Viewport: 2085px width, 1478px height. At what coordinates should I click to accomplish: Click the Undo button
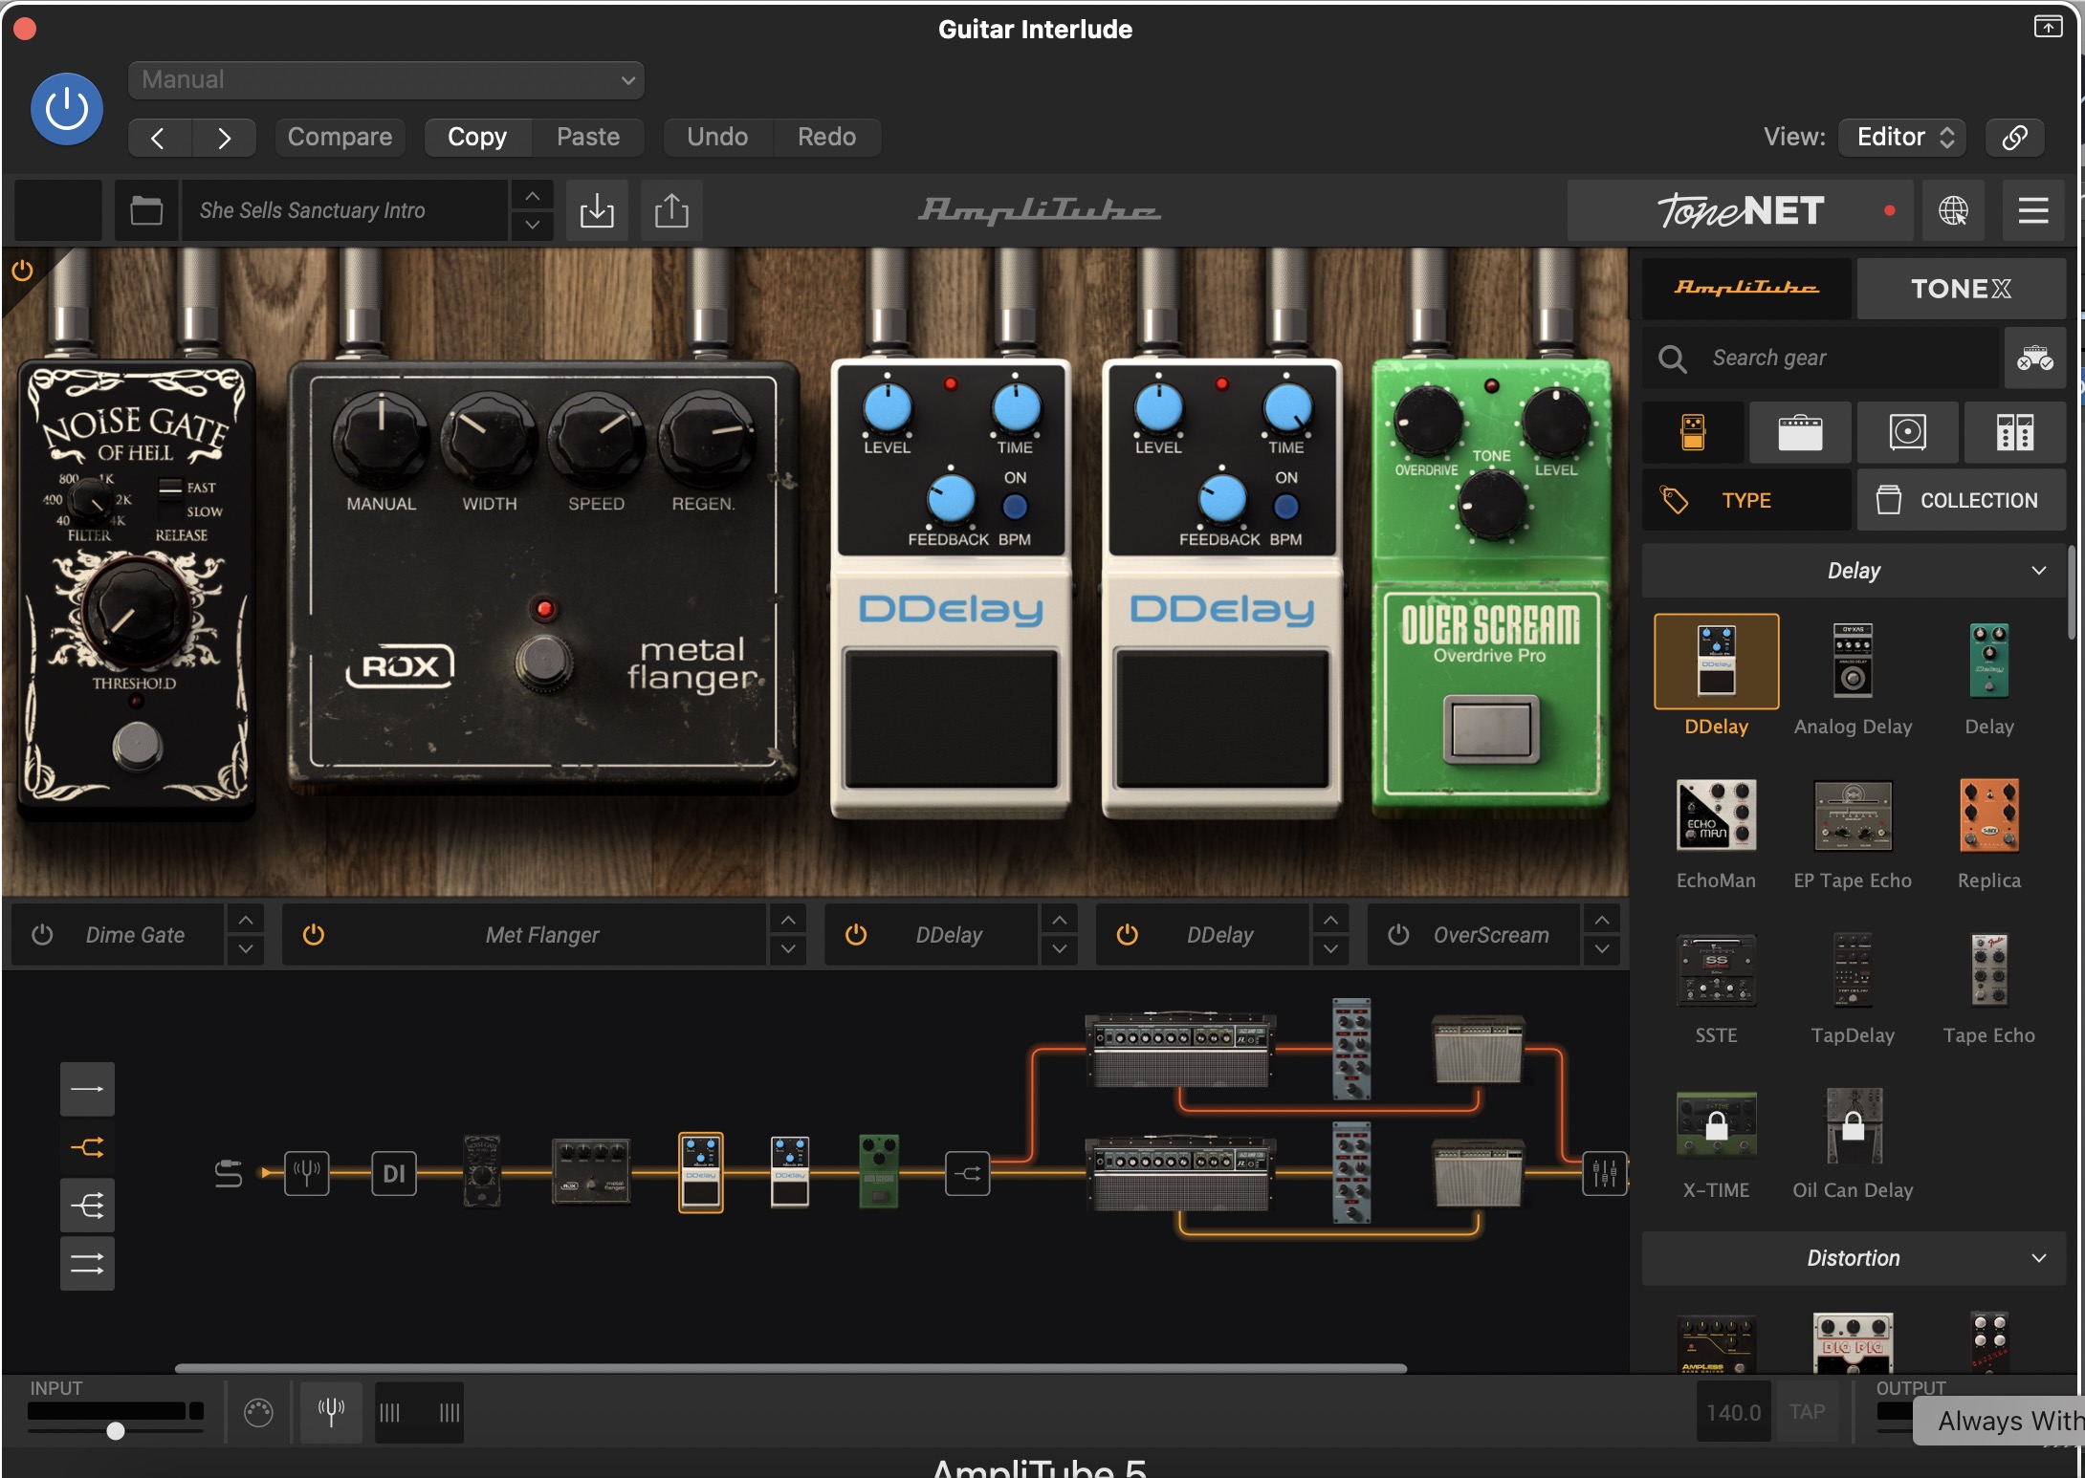pyautogui.click(x=717, y=138)
